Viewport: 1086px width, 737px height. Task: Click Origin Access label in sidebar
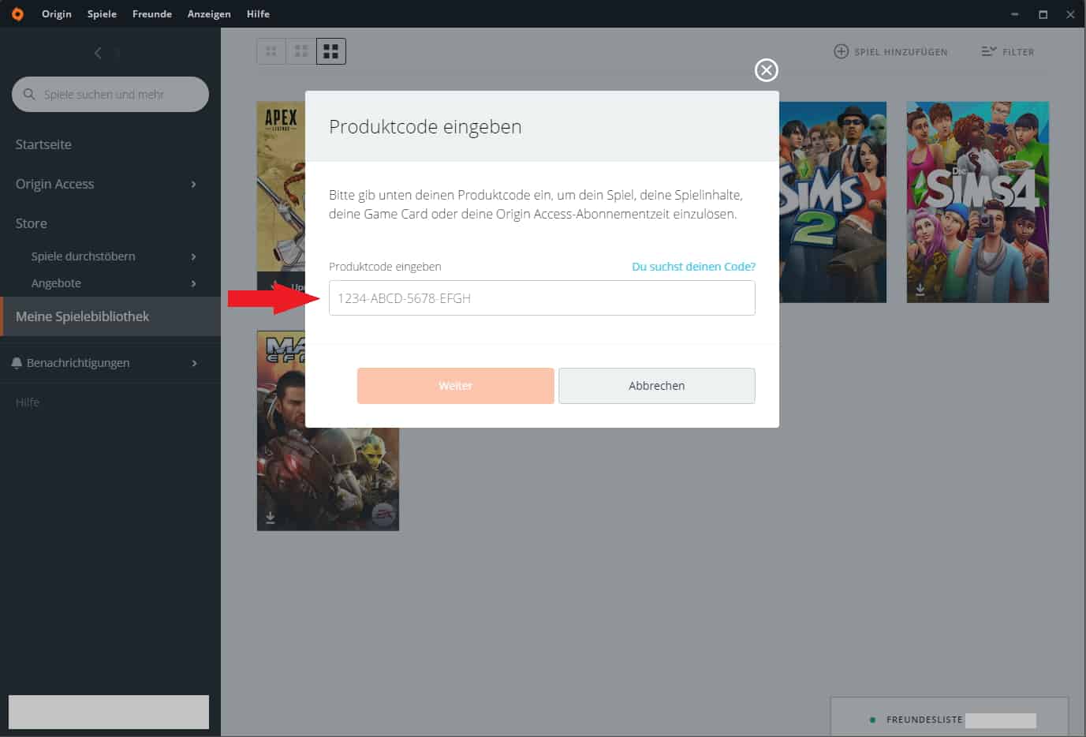[55, 184]
